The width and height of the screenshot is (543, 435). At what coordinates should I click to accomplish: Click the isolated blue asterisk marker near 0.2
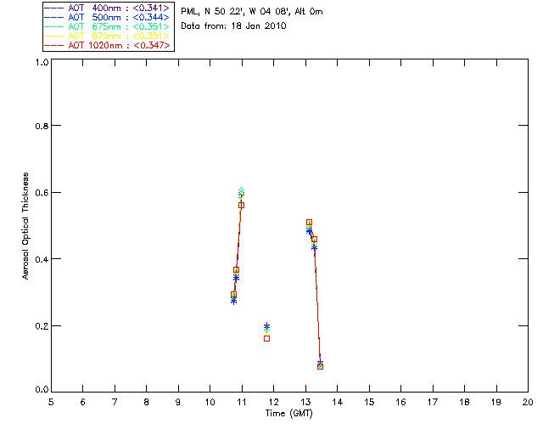pyautogui.click(x=266, y=326)
